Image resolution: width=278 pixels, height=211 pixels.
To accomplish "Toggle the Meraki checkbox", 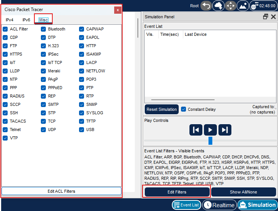I will tap(43, 71).
